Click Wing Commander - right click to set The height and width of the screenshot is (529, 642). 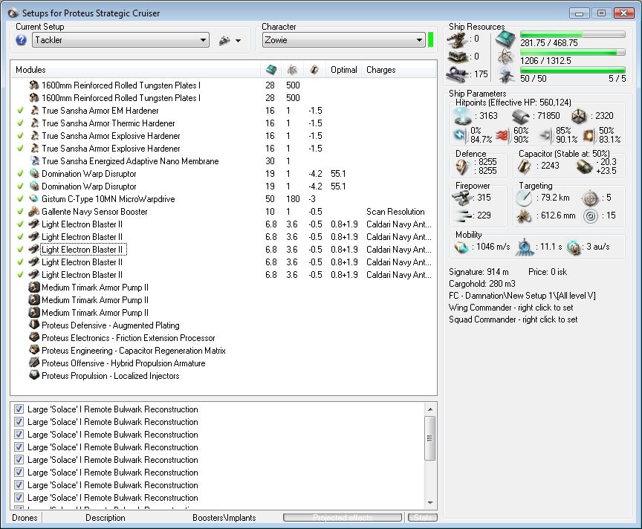[x=510, y=308]
